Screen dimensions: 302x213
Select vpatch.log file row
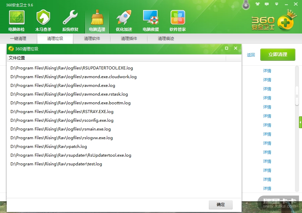[49, 147]
